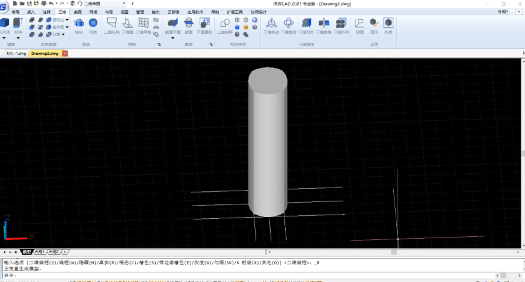Screen dimensions: 525x282
Task: Expand the 截面平面 (Section Plane) dropdown arrow
Action: click(173, 38)
